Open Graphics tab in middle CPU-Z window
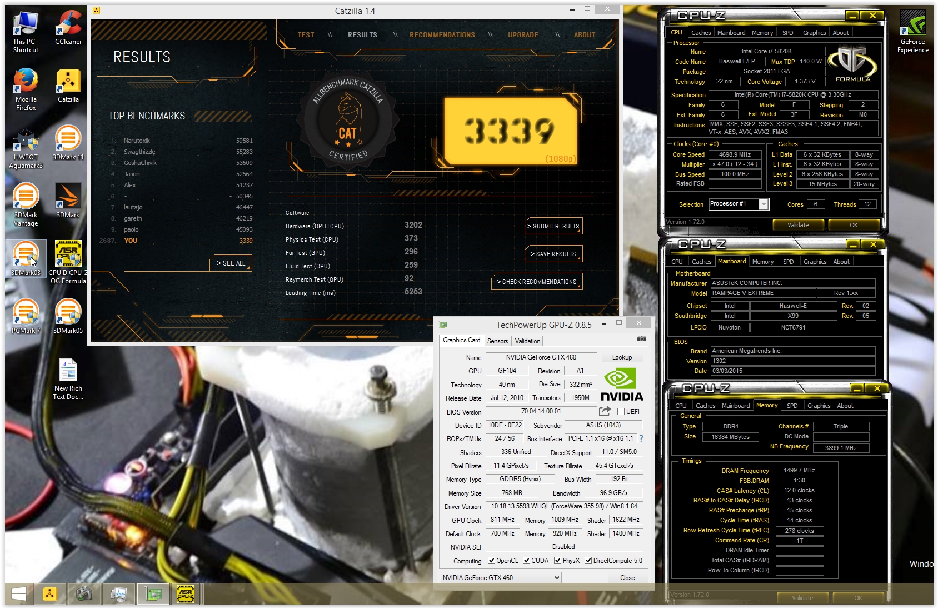Screen dimensions: 938x609 (815, 262)
